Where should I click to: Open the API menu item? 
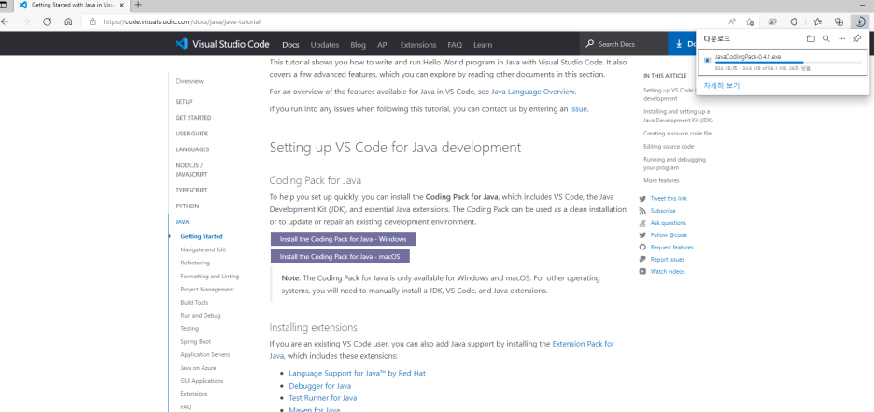click(383, 45)
